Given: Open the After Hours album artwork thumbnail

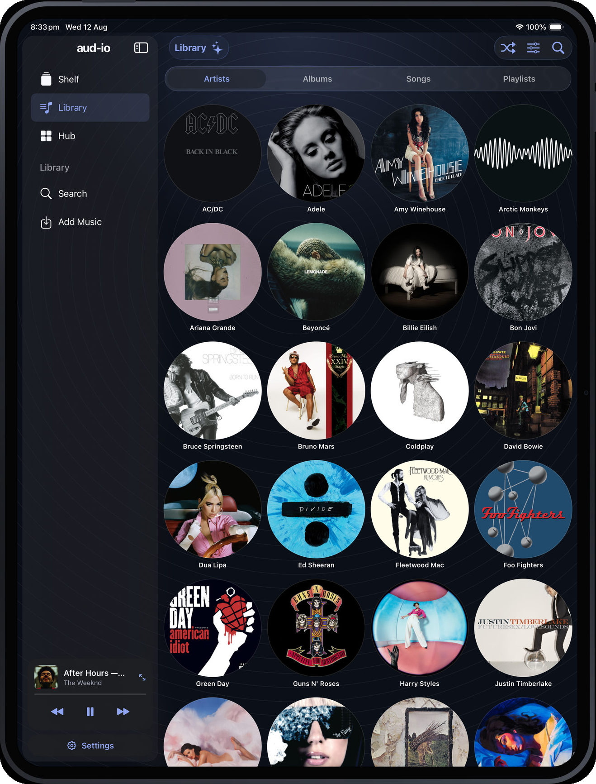Looking at the screenshot, I should coord(46,677).
